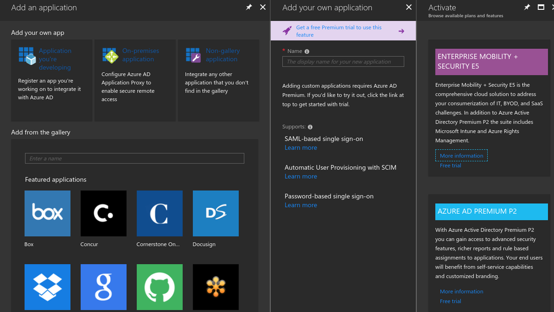Click the Featured applications heading
Screen dimensions: 554x312
pyautogui.click(x=55, y=180)
